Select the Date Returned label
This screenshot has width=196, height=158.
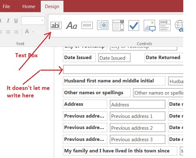(x=164, y=58)
